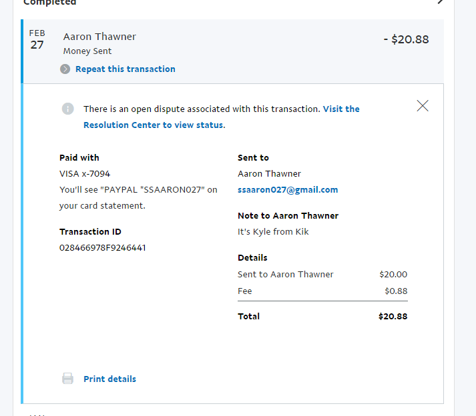Select the transaction ID number 028466978F9246441
Viewport: 476px width, 416px height.
[103, 247]
